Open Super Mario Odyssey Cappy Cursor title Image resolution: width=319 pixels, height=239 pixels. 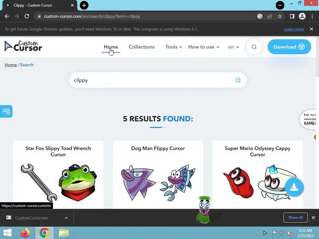pyautogui.click(x=258, y=152)
